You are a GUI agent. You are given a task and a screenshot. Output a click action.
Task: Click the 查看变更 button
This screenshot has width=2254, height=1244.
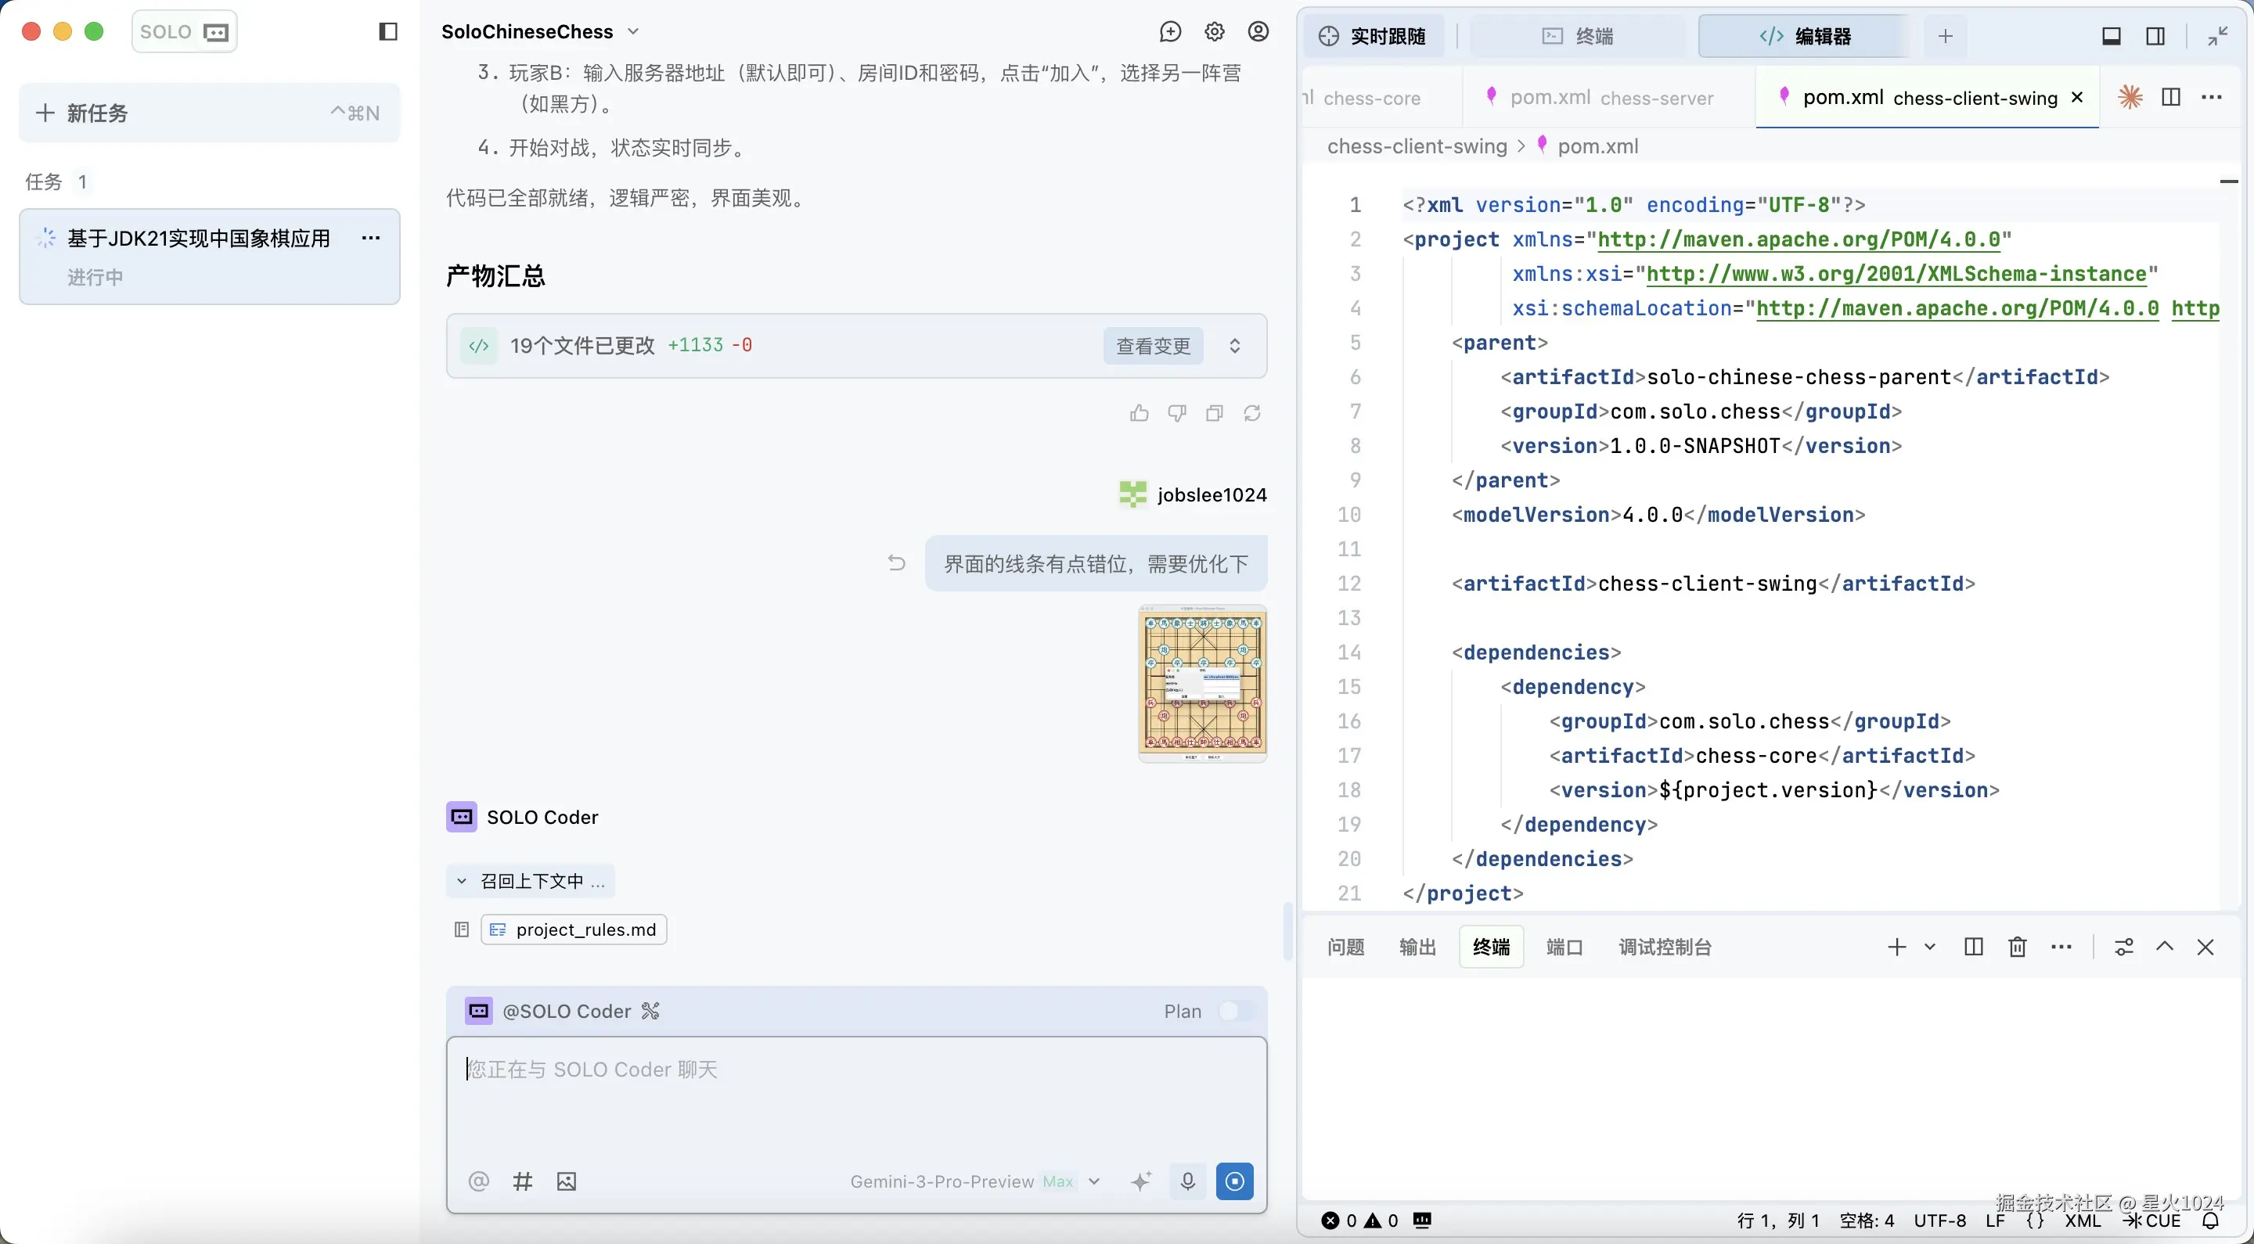tap(1152, 346)
